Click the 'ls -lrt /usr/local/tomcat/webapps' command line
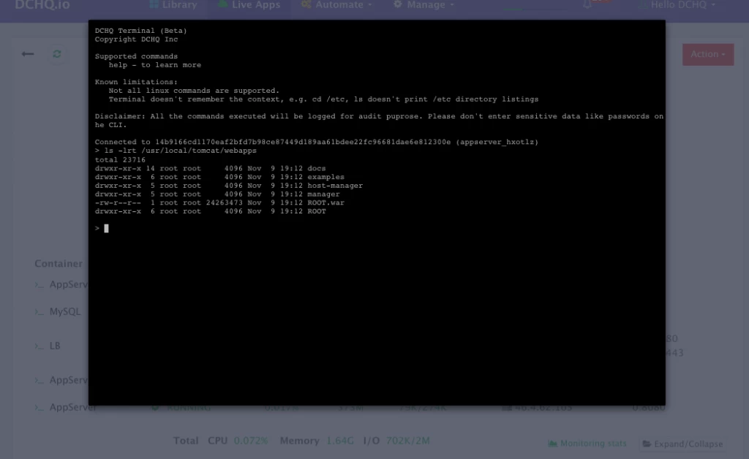This screenshot has width=749, height=459. [x=176, y=151]
